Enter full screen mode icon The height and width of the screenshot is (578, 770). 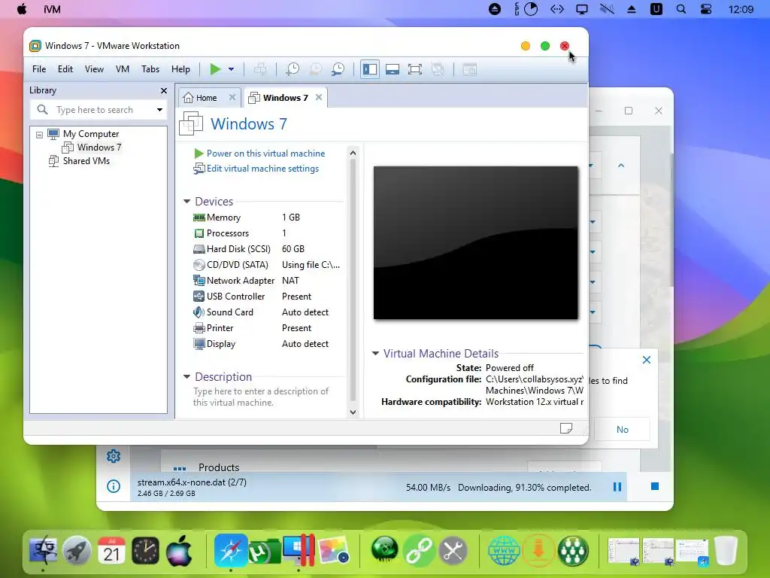(415, 69)
